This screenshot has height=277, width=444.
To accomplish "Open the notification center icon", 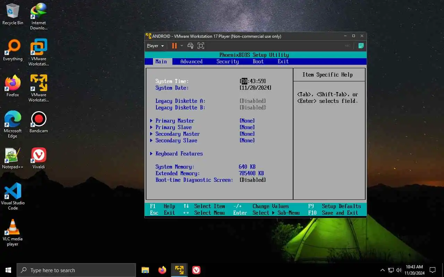I will click(x=433, y=270).
